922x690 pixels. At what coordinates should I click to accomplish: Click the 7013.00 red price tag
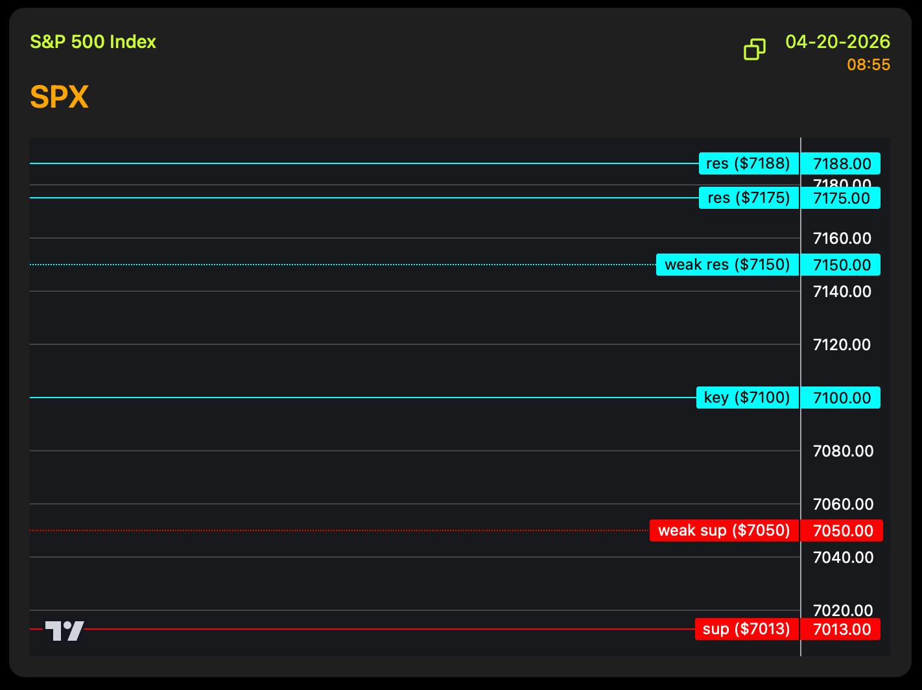pyautogui.click(x=841, y=629)
